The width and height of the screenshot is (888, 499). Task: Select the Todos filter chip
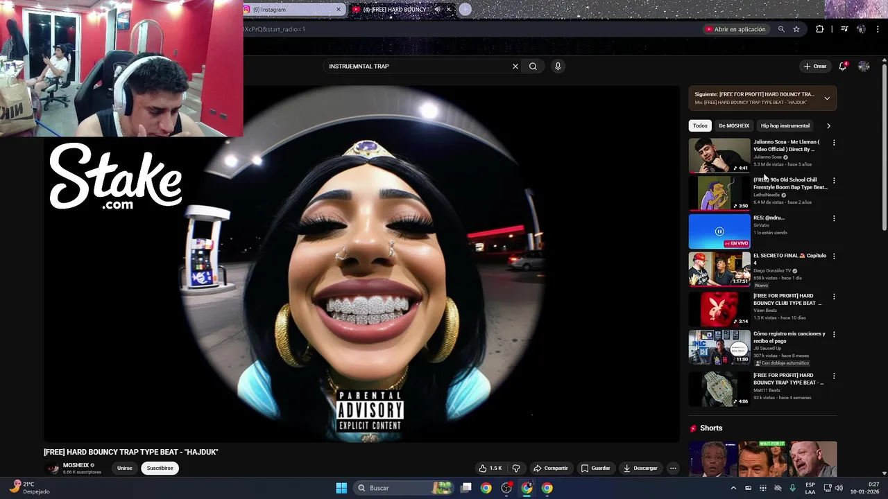click(x=700, y=126)
